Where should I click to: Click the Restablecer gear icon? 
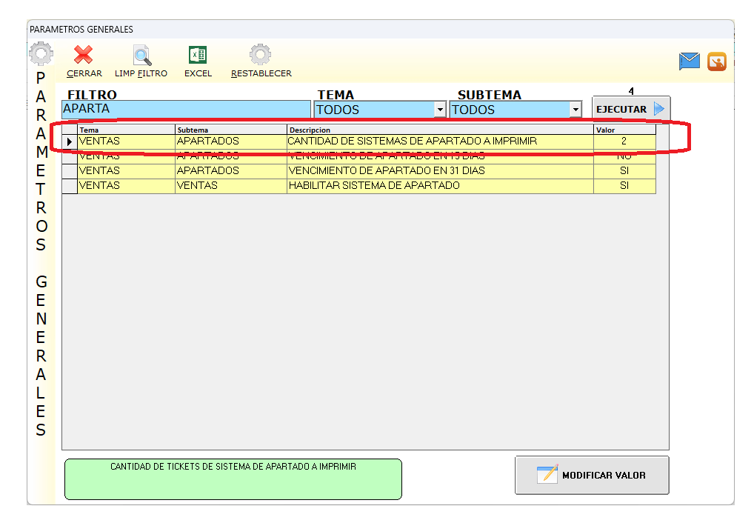(x=260, y=56)
